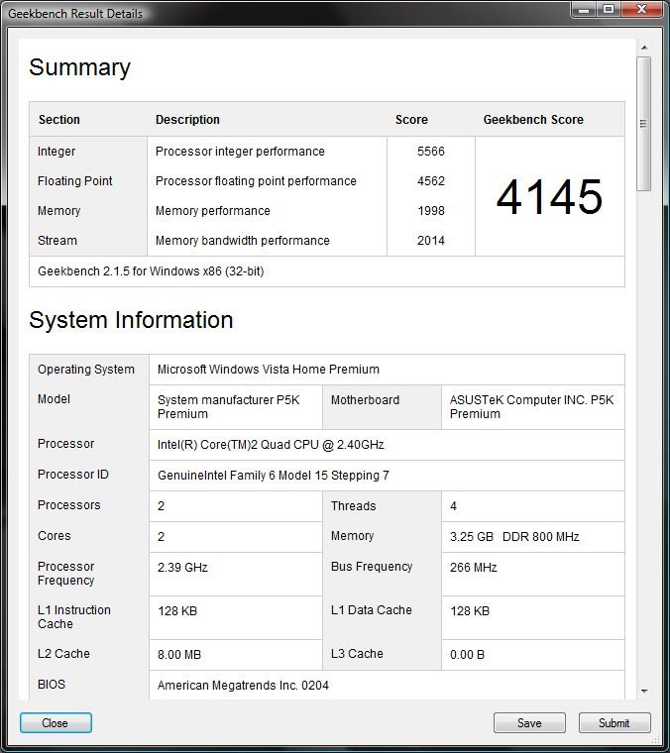Click the Close button
This screenshot has height=753, width=670.
click(56, 722)
